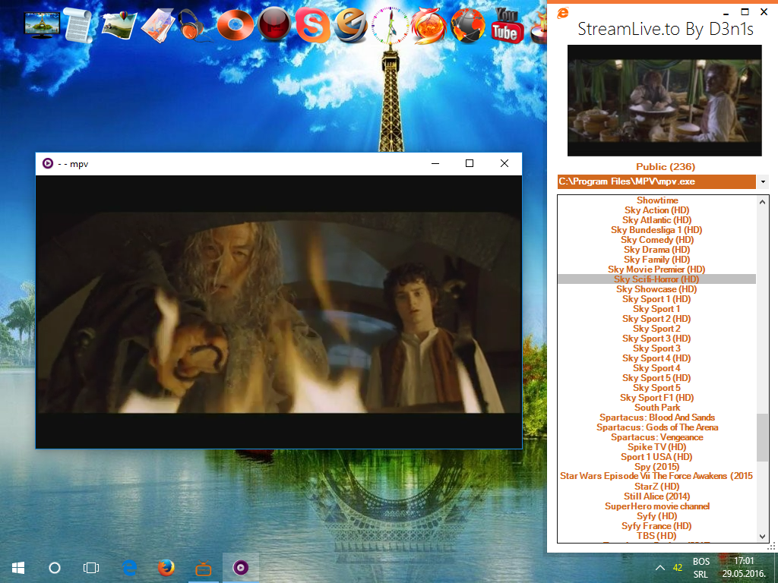Select Sky Sport 3 (HD) channel

click(x=657, y=339)
